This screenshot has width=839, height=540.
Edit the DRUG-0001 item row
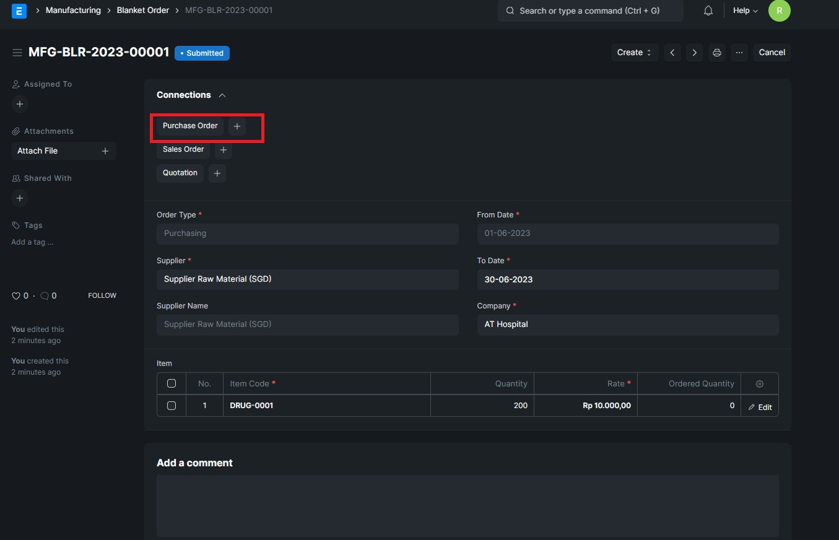pyautogui.click(x=760, y=407)
